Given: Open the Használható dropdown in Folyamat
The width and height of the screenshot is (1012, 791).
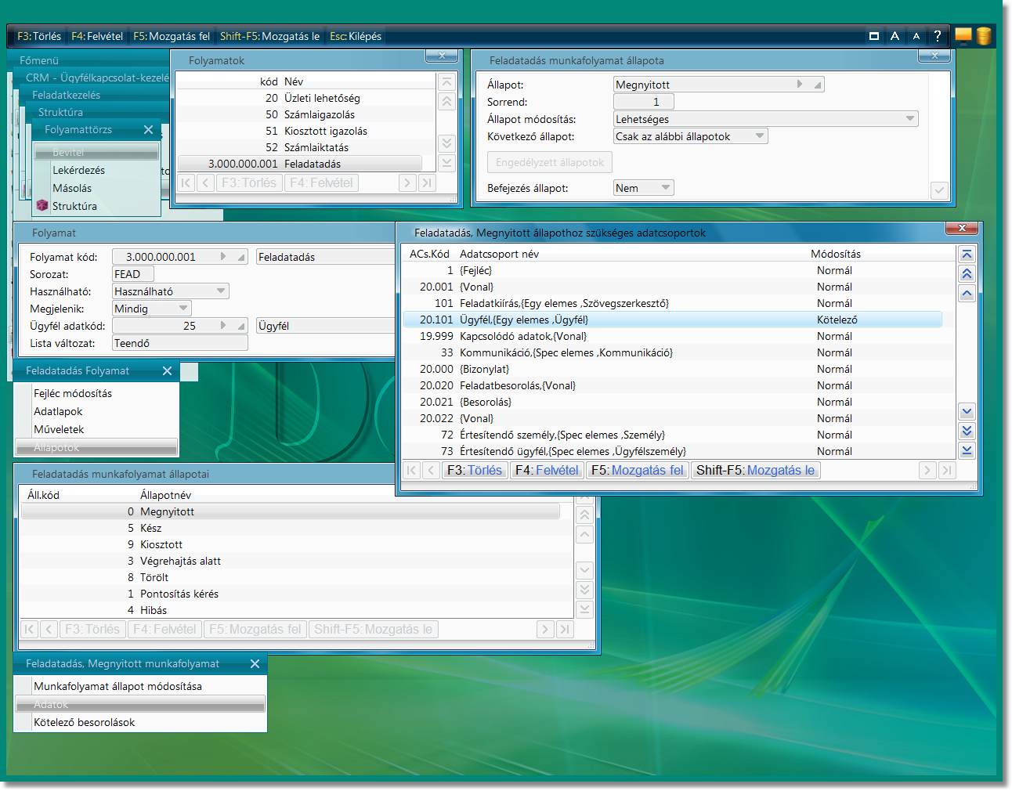Looking at the screenshot, I should (221, 291).
